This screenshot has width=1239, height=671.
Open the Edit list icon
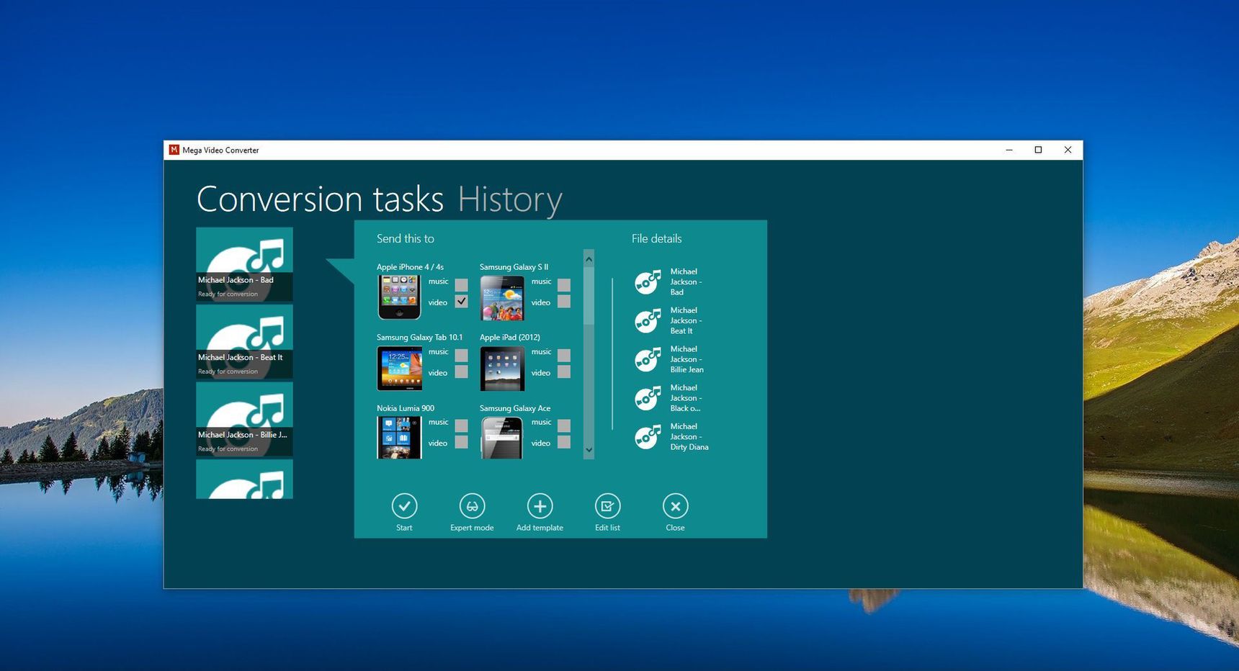point(607,506)
